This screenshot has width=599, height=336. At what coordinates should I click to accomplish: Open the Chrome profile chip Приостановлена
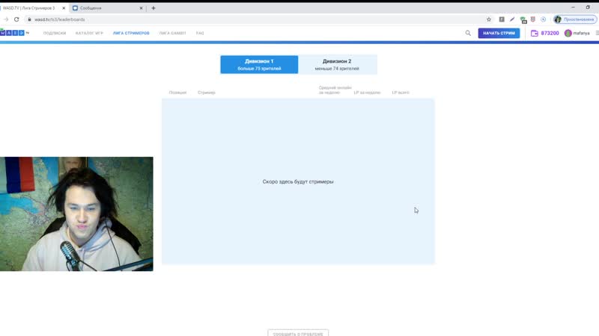(575, 19)
